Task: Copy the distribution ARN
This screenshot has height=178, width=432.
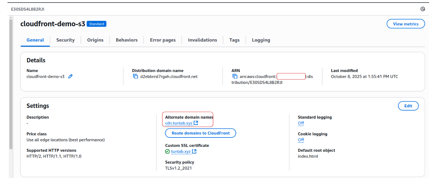Action: (235, 77)
